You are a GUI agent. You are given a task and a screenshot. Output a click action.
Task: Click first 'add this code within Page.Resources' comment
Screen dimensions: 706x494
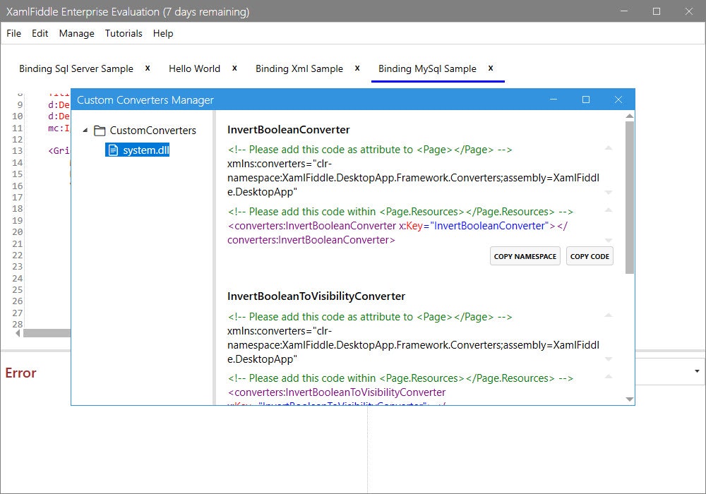click(400, 212)
